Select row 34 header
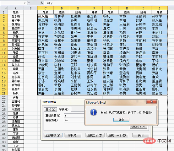Image resolution: width=174 pixels, height=151 pixels. [x=4, y=146]
